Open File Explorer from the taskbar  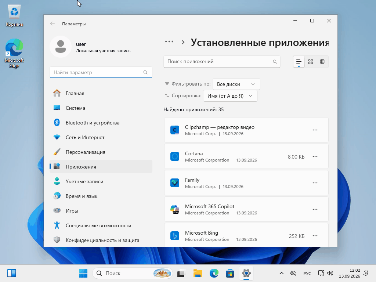198,273
